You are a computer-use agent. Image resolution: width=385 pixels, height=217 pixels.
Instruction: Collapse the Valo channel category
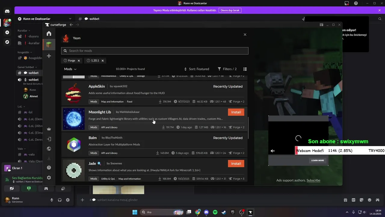coord(21,149)
